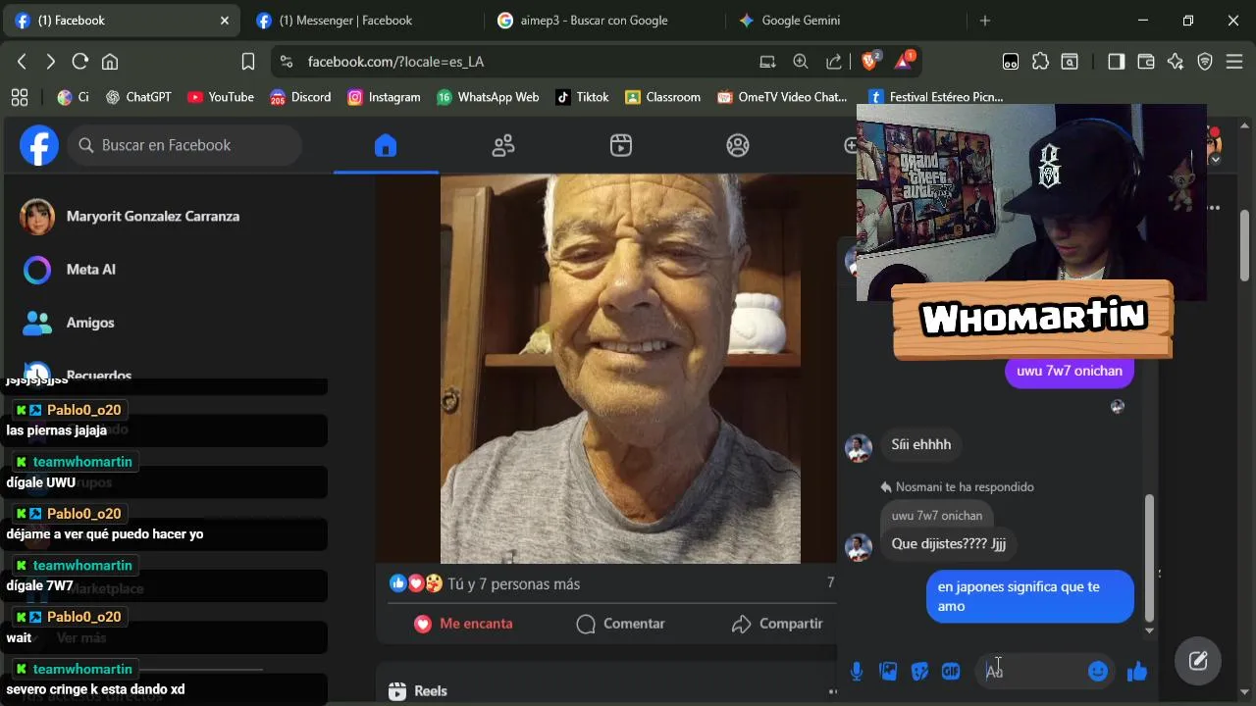Screen dimensions: 1256x706
Task: Open the browser extensions puzzle icon
Action: point(1040,62)
